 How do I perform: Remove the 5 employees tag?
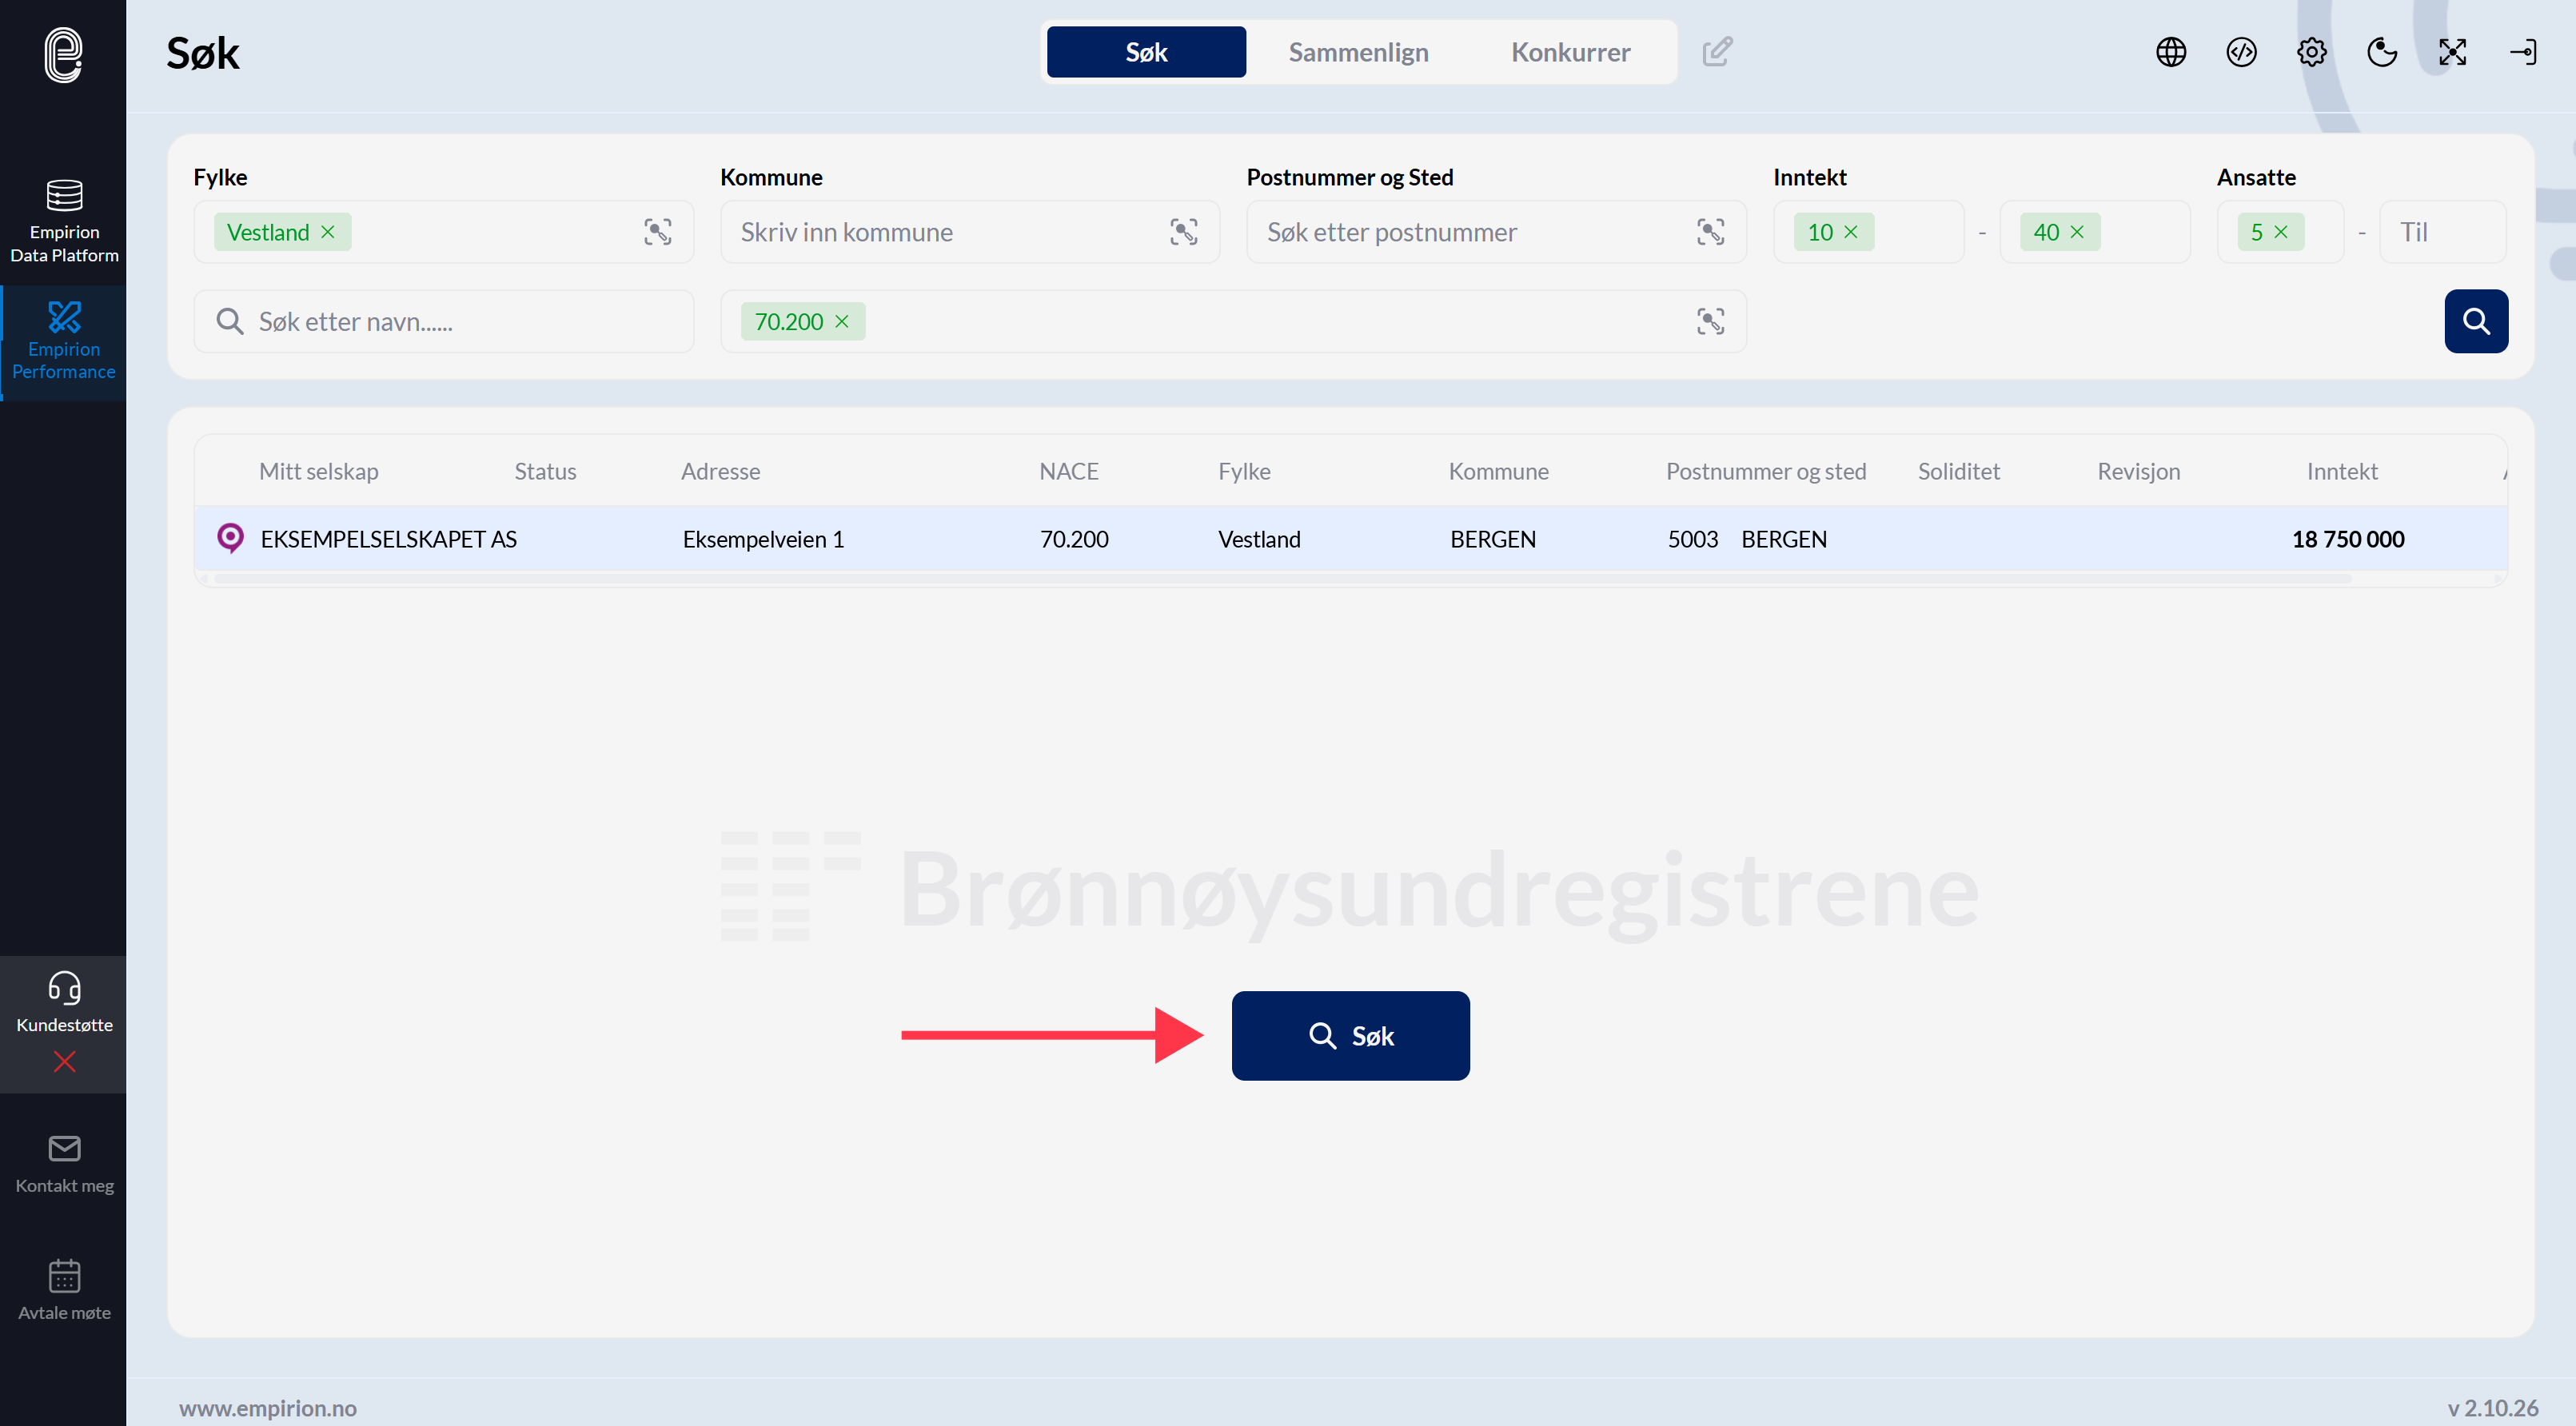coord(2280,232)
